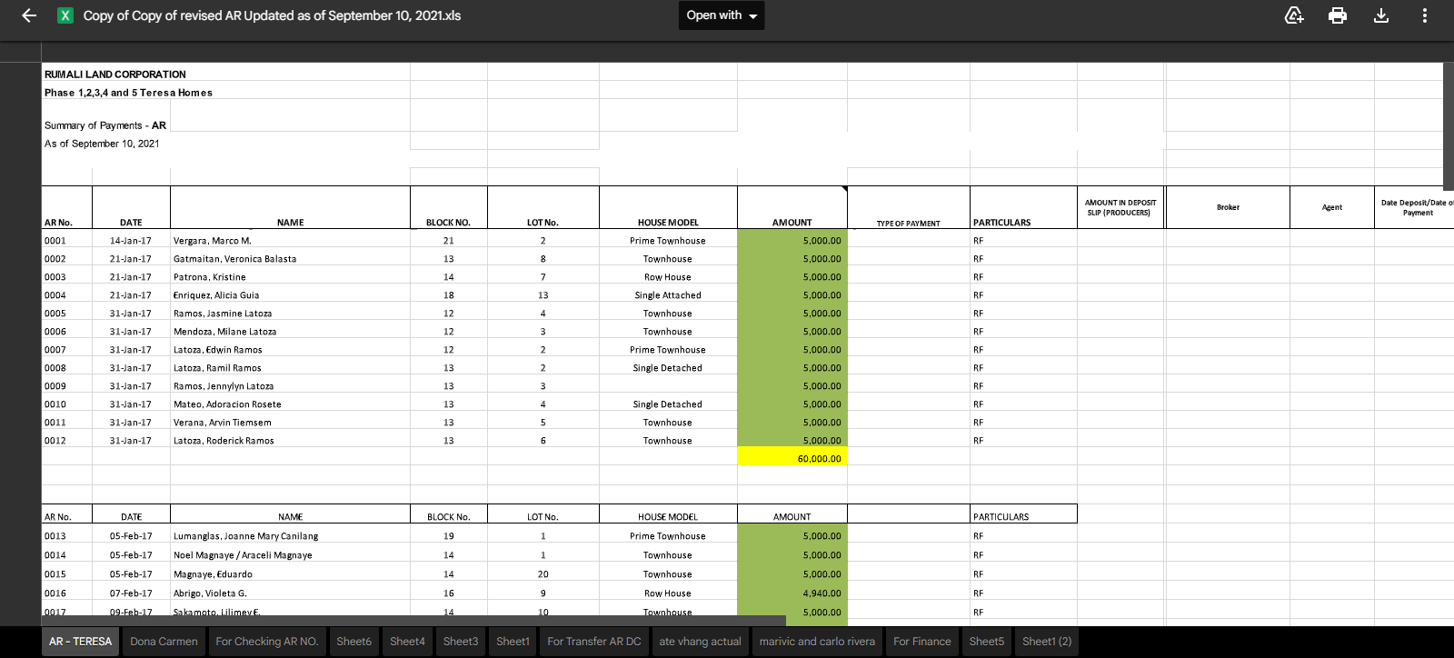This screenshot has height=658, width=1454.
Task: Click the name Gatmaitan, Veronica Balasta
Action: [x=235, y=259]
